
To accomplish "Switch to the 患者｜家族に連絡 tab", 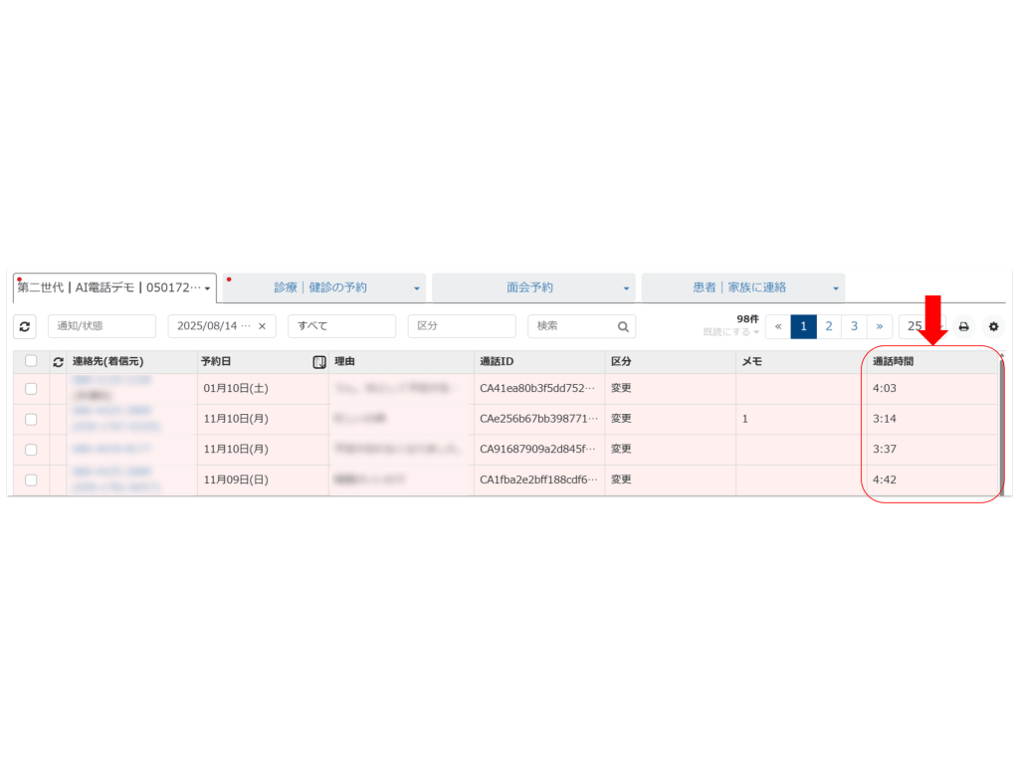I will click(x=739, y=287).
